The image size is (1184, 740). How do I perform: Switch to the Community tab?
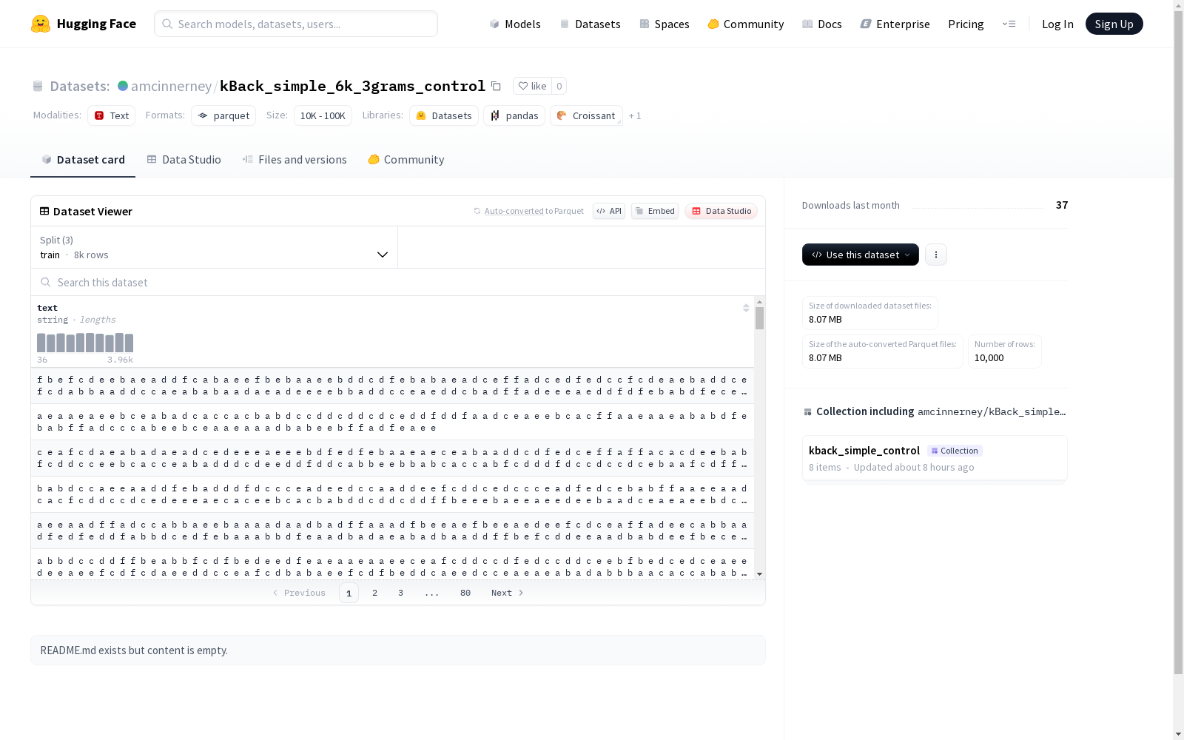tap(406, 160)
